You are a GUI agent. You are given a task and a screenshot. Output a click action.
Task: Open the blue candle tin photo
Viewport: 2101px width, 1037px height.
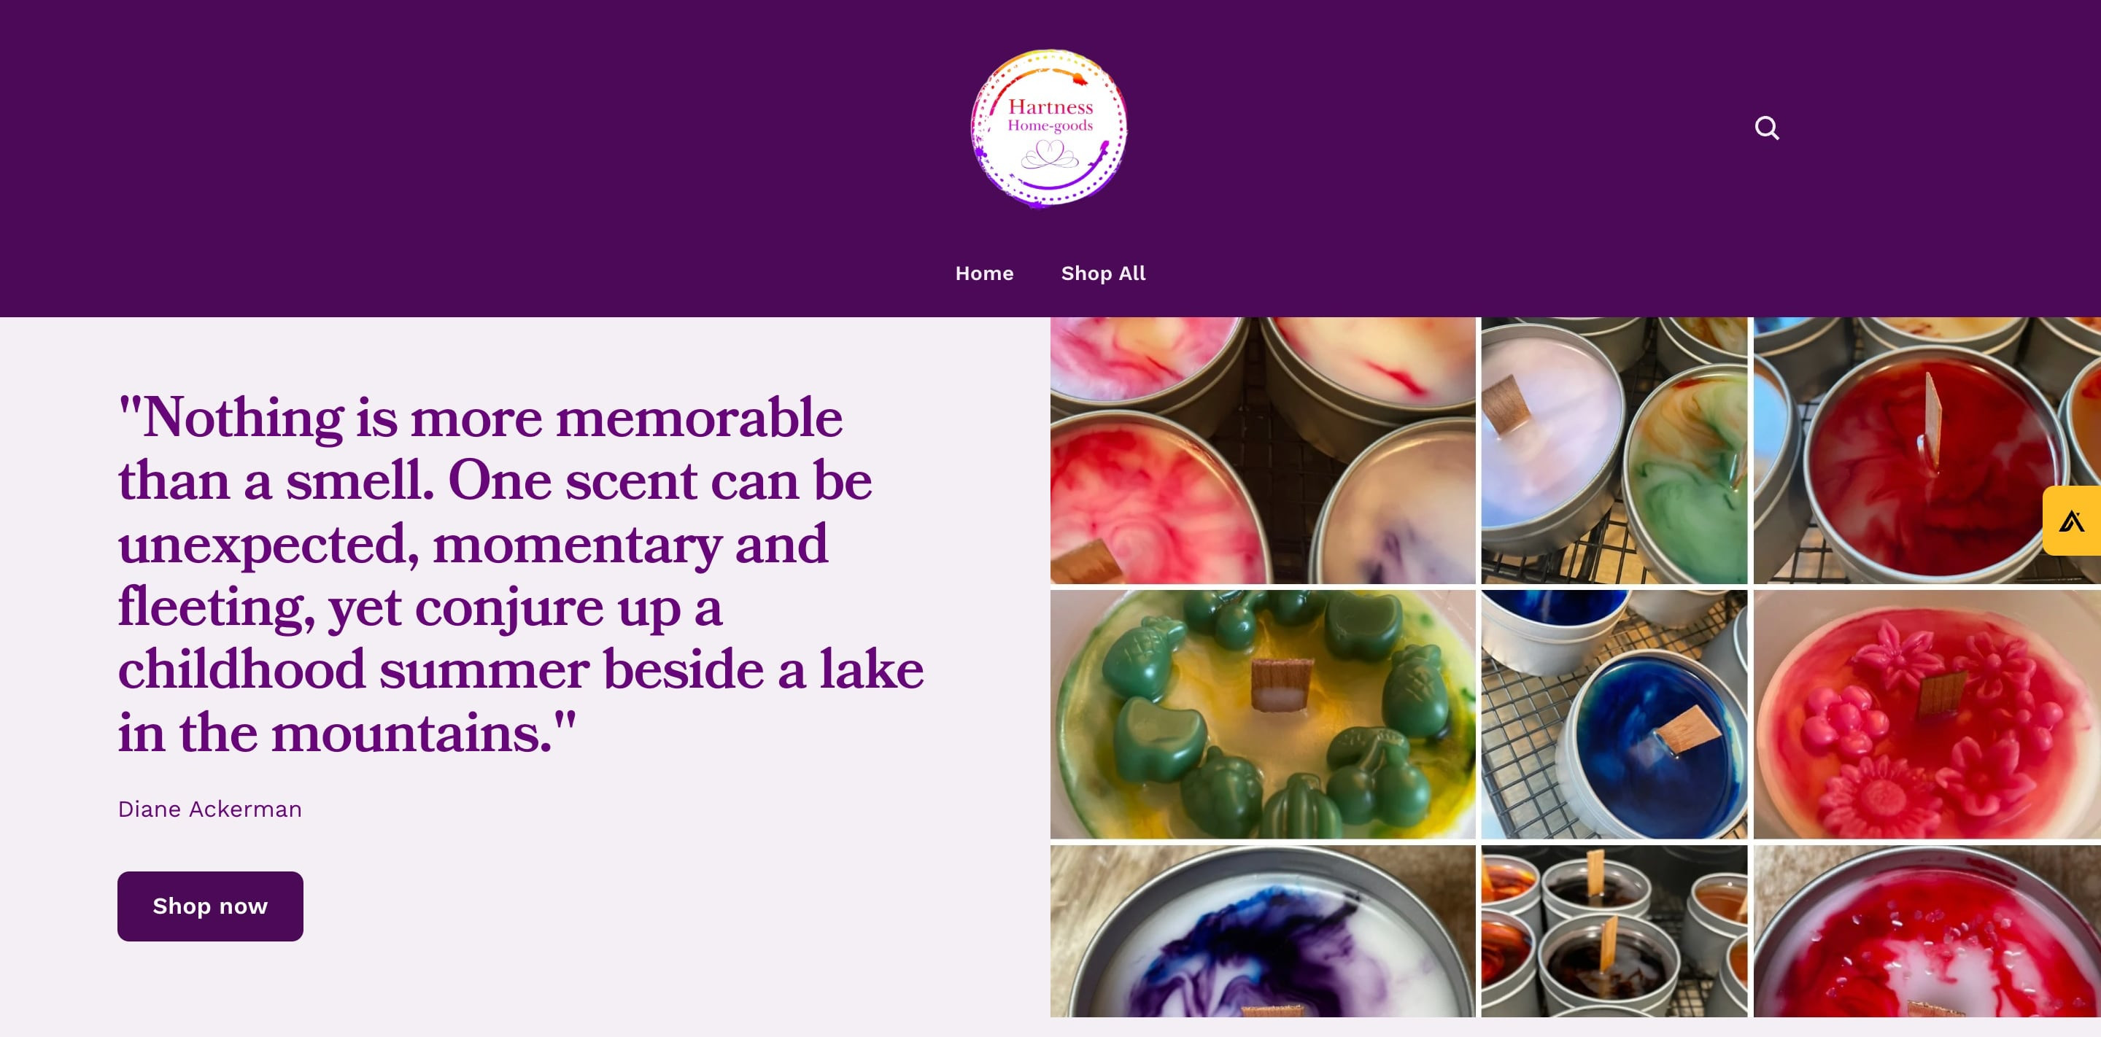[x=1614, y=714]
